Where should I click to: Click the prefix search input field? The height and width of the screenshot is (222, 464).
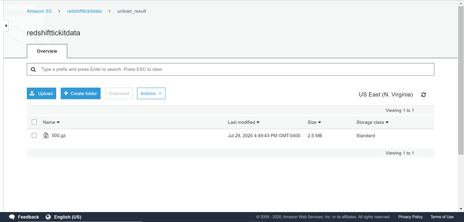coord(230,69)
